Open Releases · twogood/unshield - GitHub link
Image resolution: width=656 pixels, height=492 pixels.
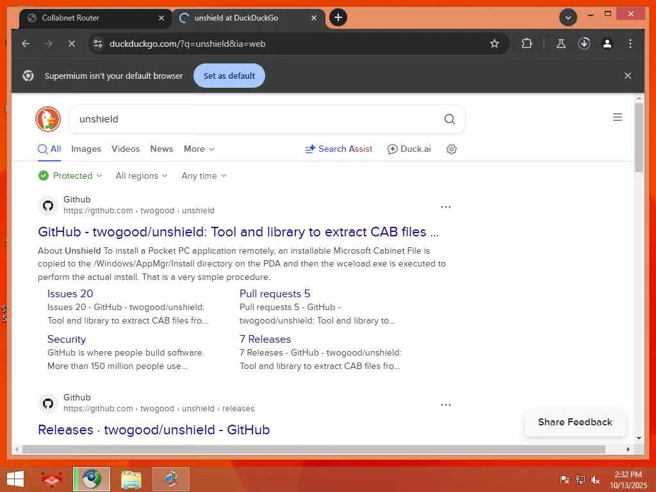[x=154, y=430]
